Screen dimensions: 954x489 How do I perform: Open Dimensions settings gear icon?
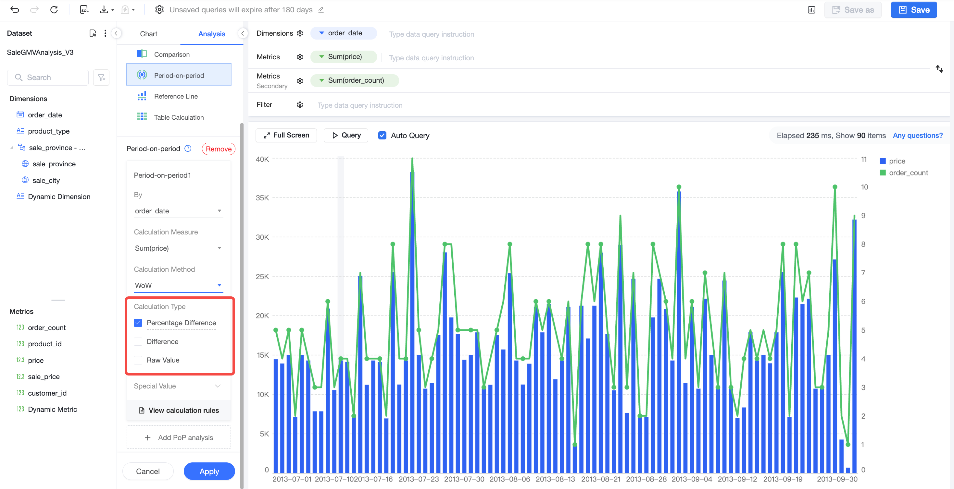(300, 33)
